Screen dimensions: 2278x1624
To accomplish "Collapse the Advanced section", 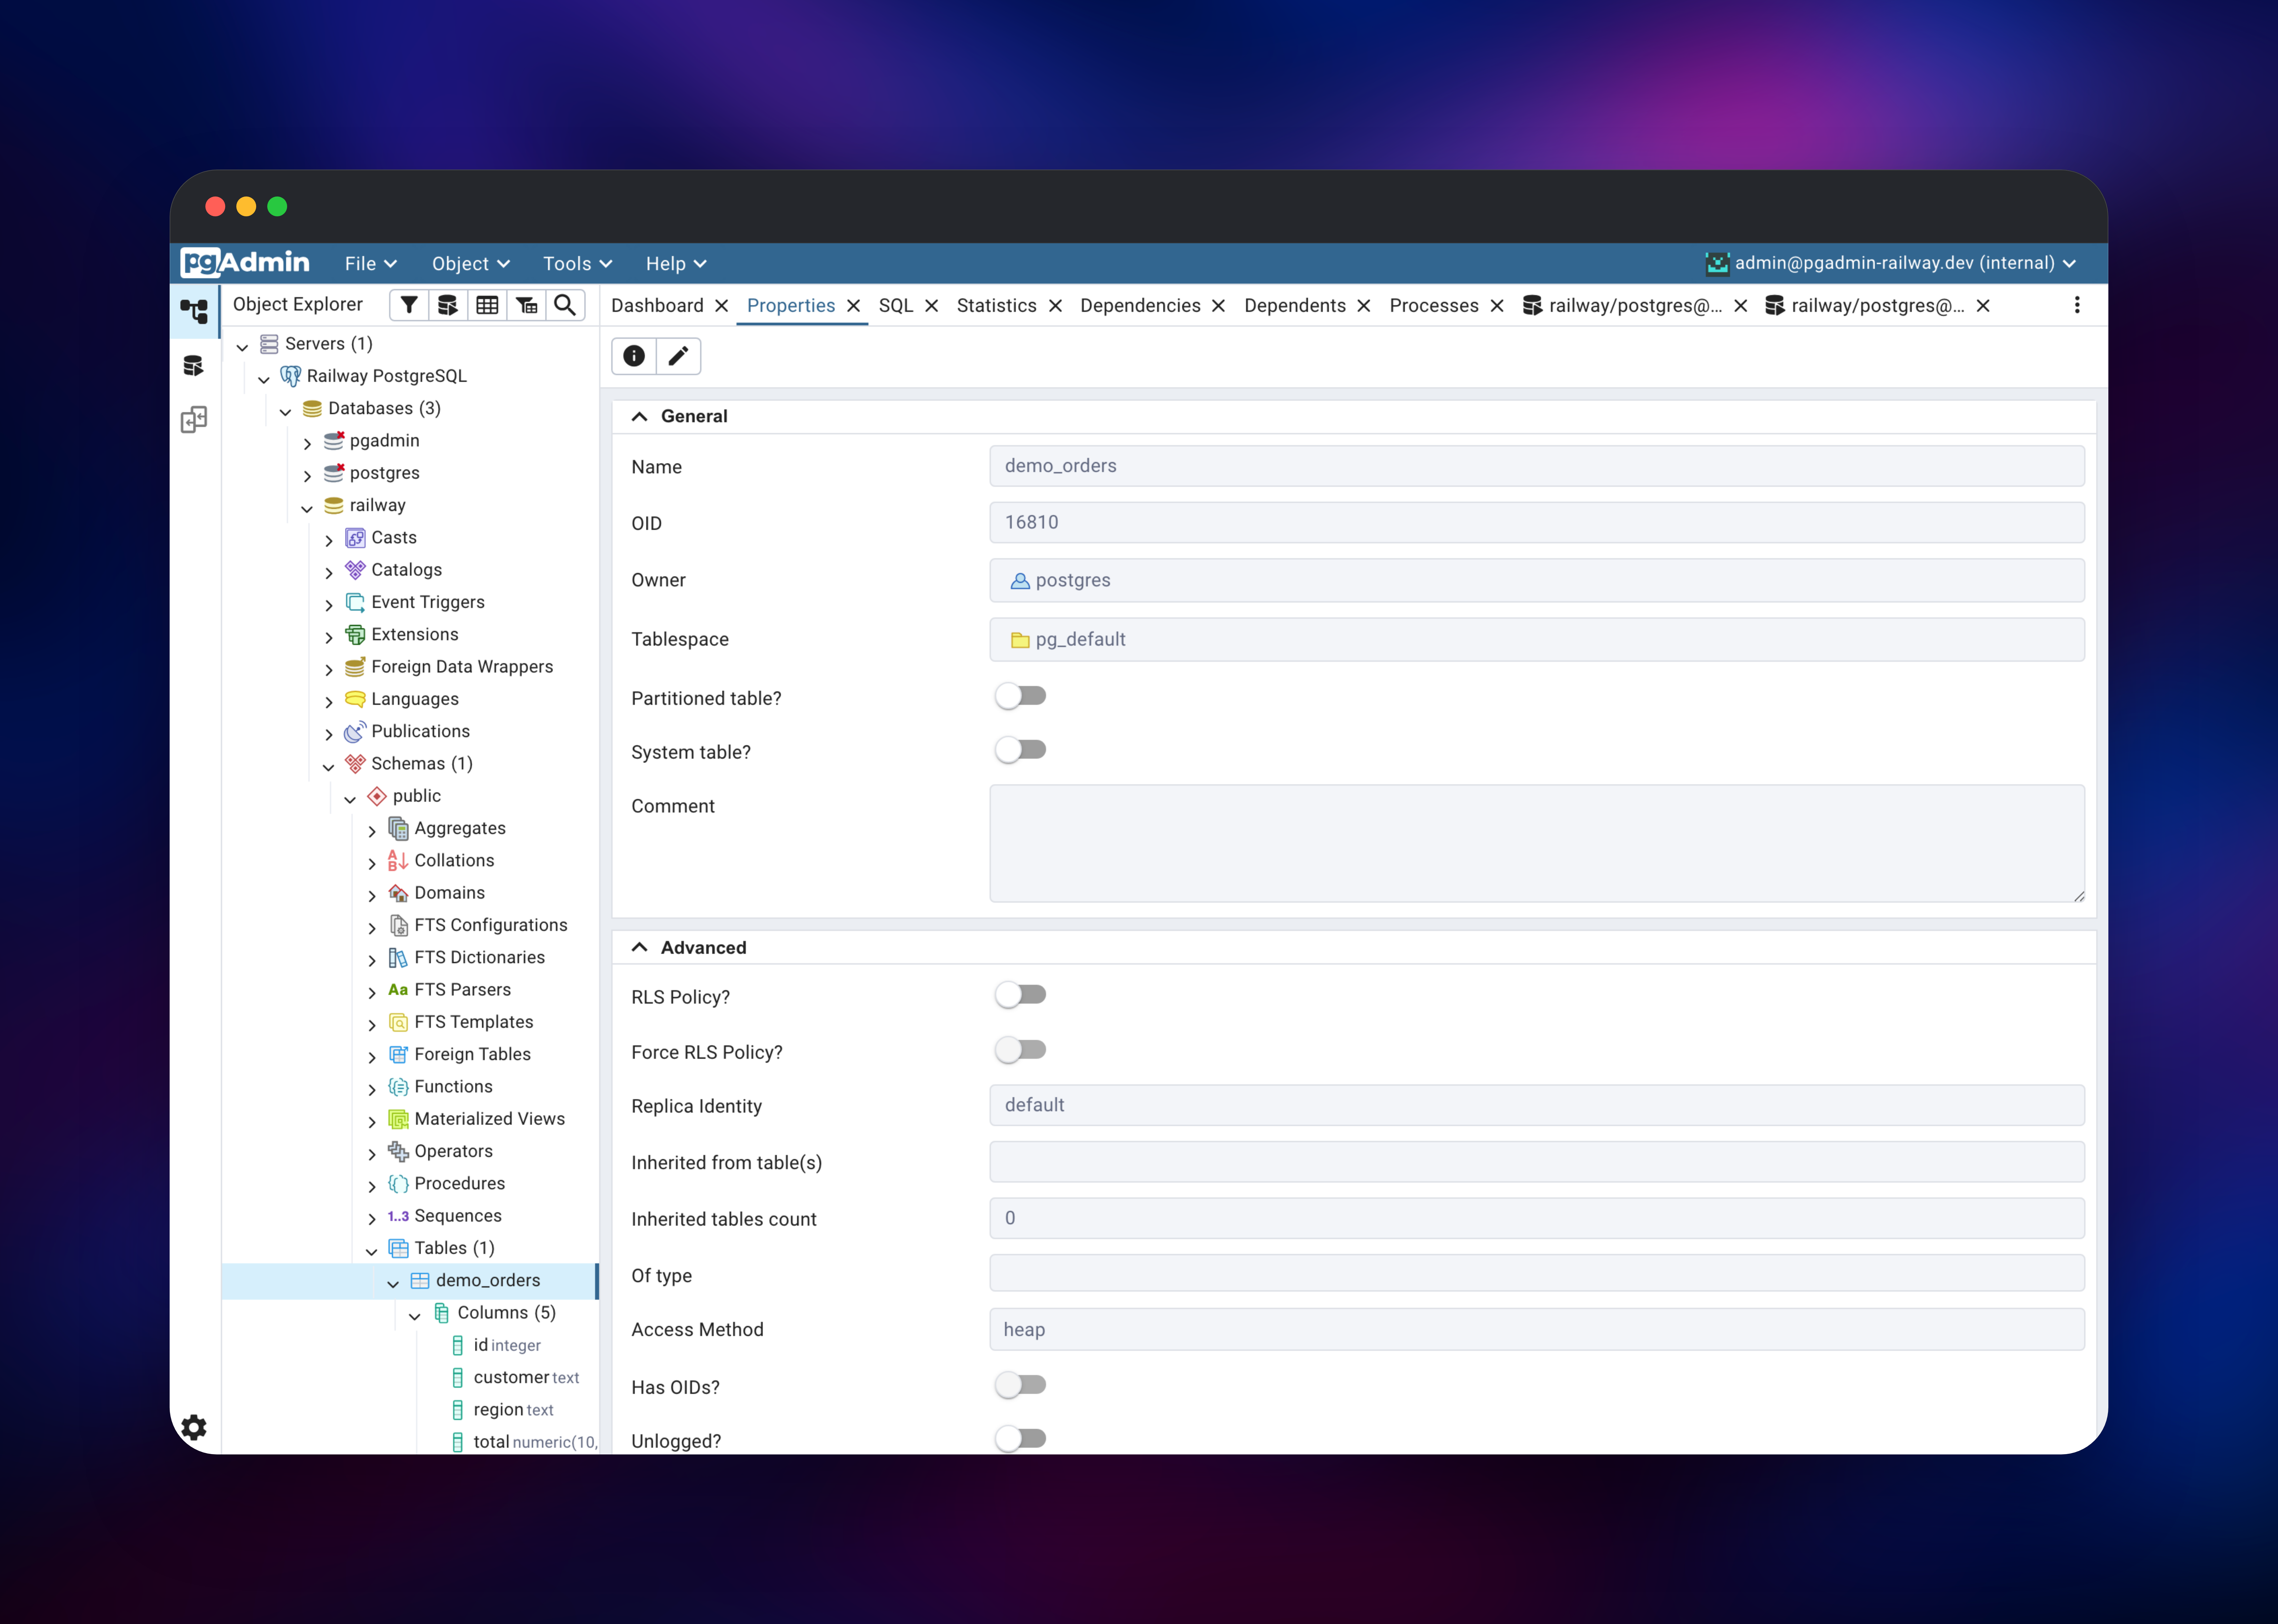I will pos(639,947).
